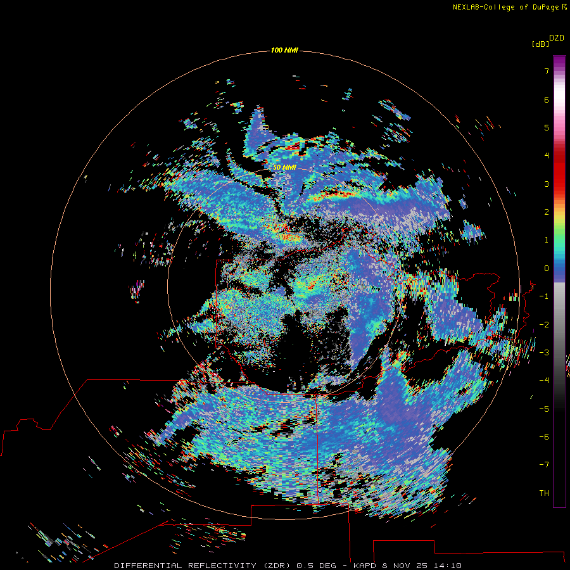
Task: Click the "3" value on the color scale
Action: [x=547, y=184]
